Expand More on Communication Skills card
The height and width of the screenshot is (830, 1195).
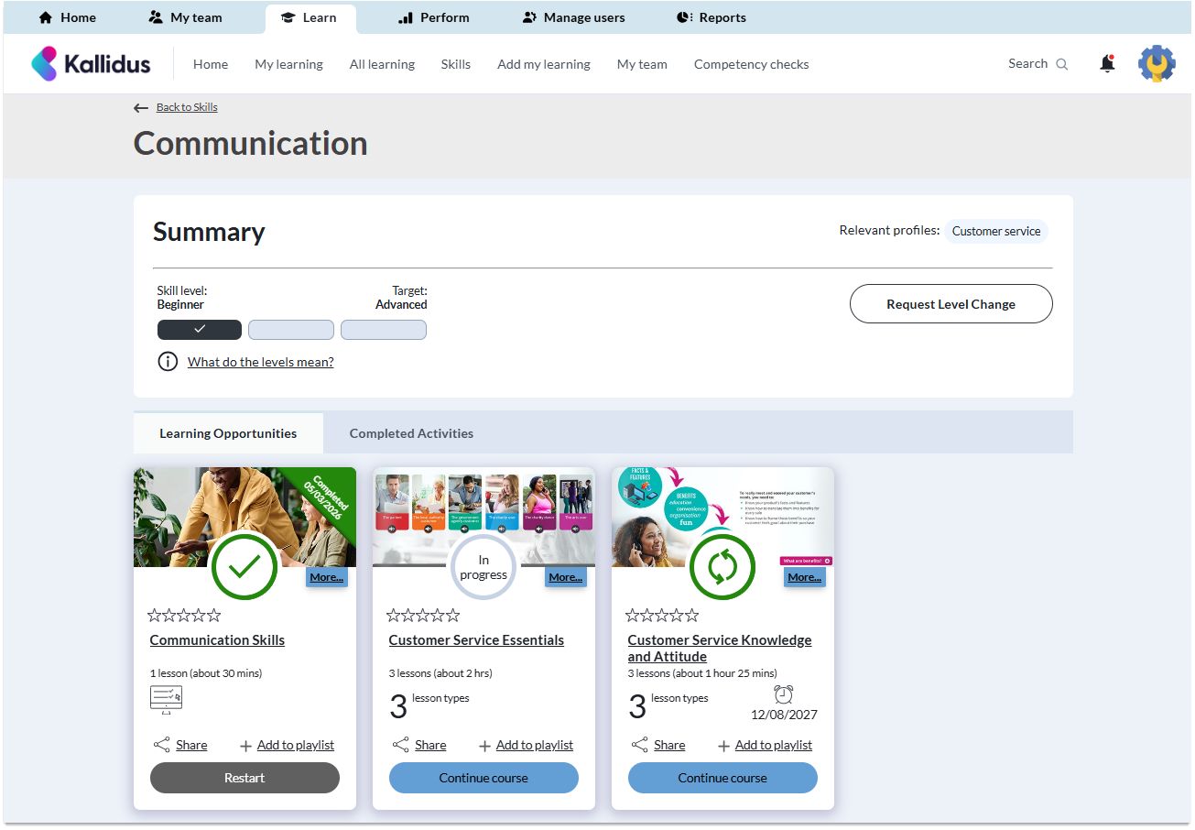(326, 577)
